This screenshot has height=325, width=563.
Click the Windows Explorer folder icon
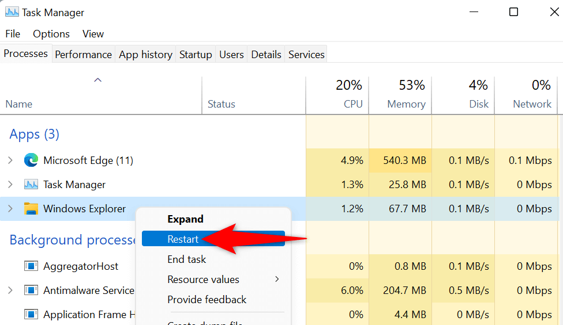tap(31, 209)
